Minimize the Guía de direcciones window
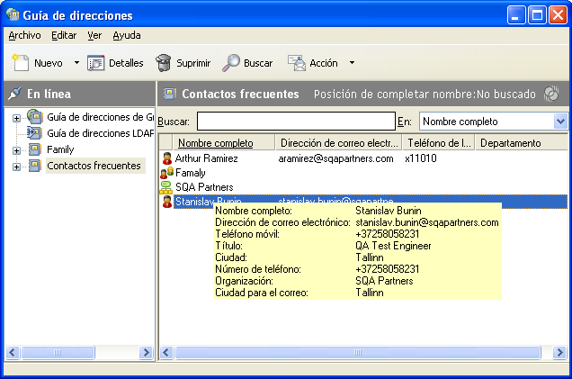 click(x=516, y=15)
